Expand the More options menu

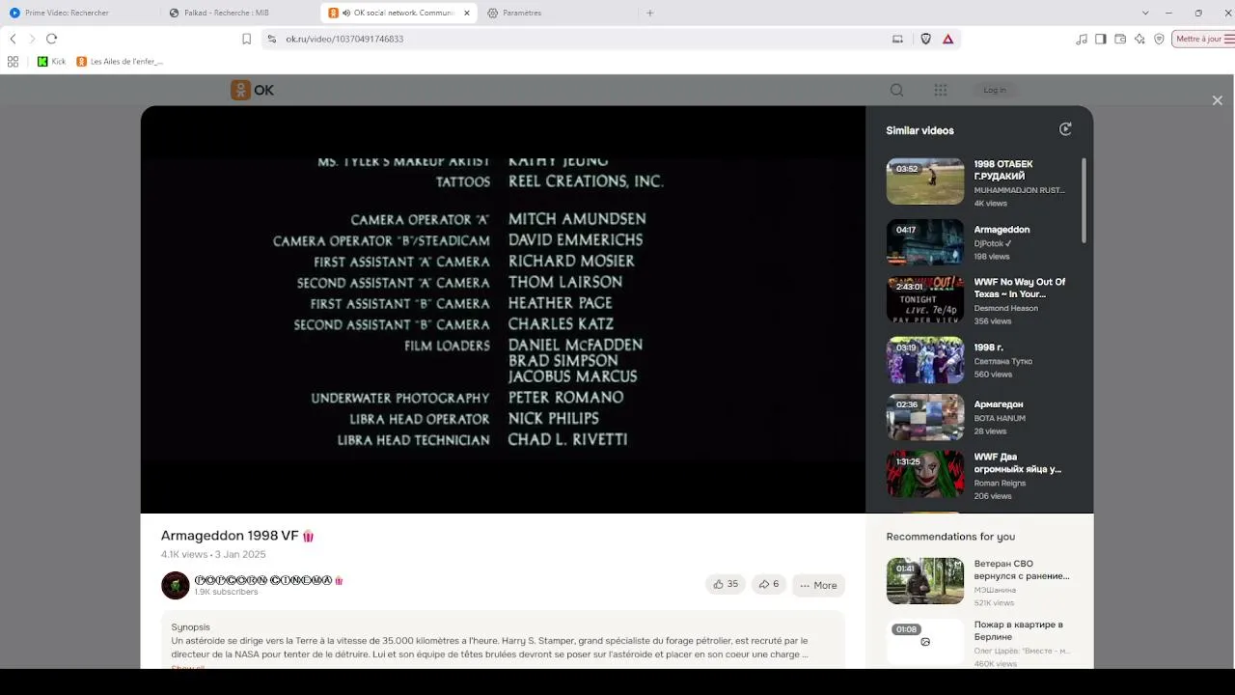click(x=818, y=585)
